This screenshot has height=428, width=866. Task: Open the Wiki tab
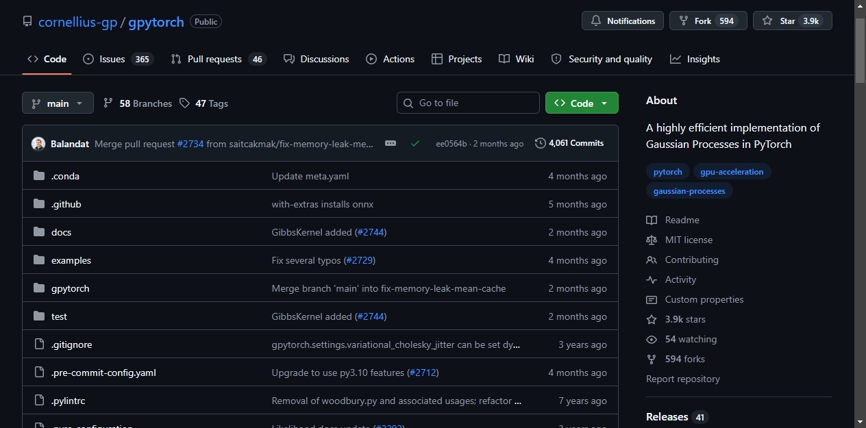[517, 59]
